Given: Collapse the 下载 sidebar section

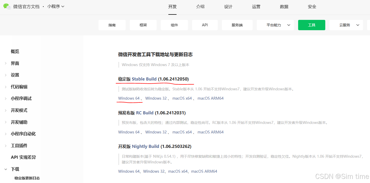Looking at the screenshot, I should (15, 169).
